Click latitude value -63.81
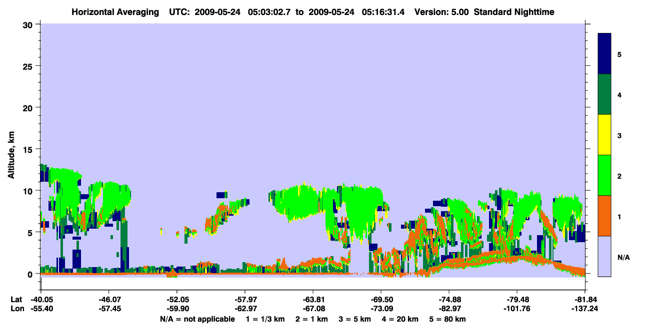650x333 pixels. click(x=312, y=299)
